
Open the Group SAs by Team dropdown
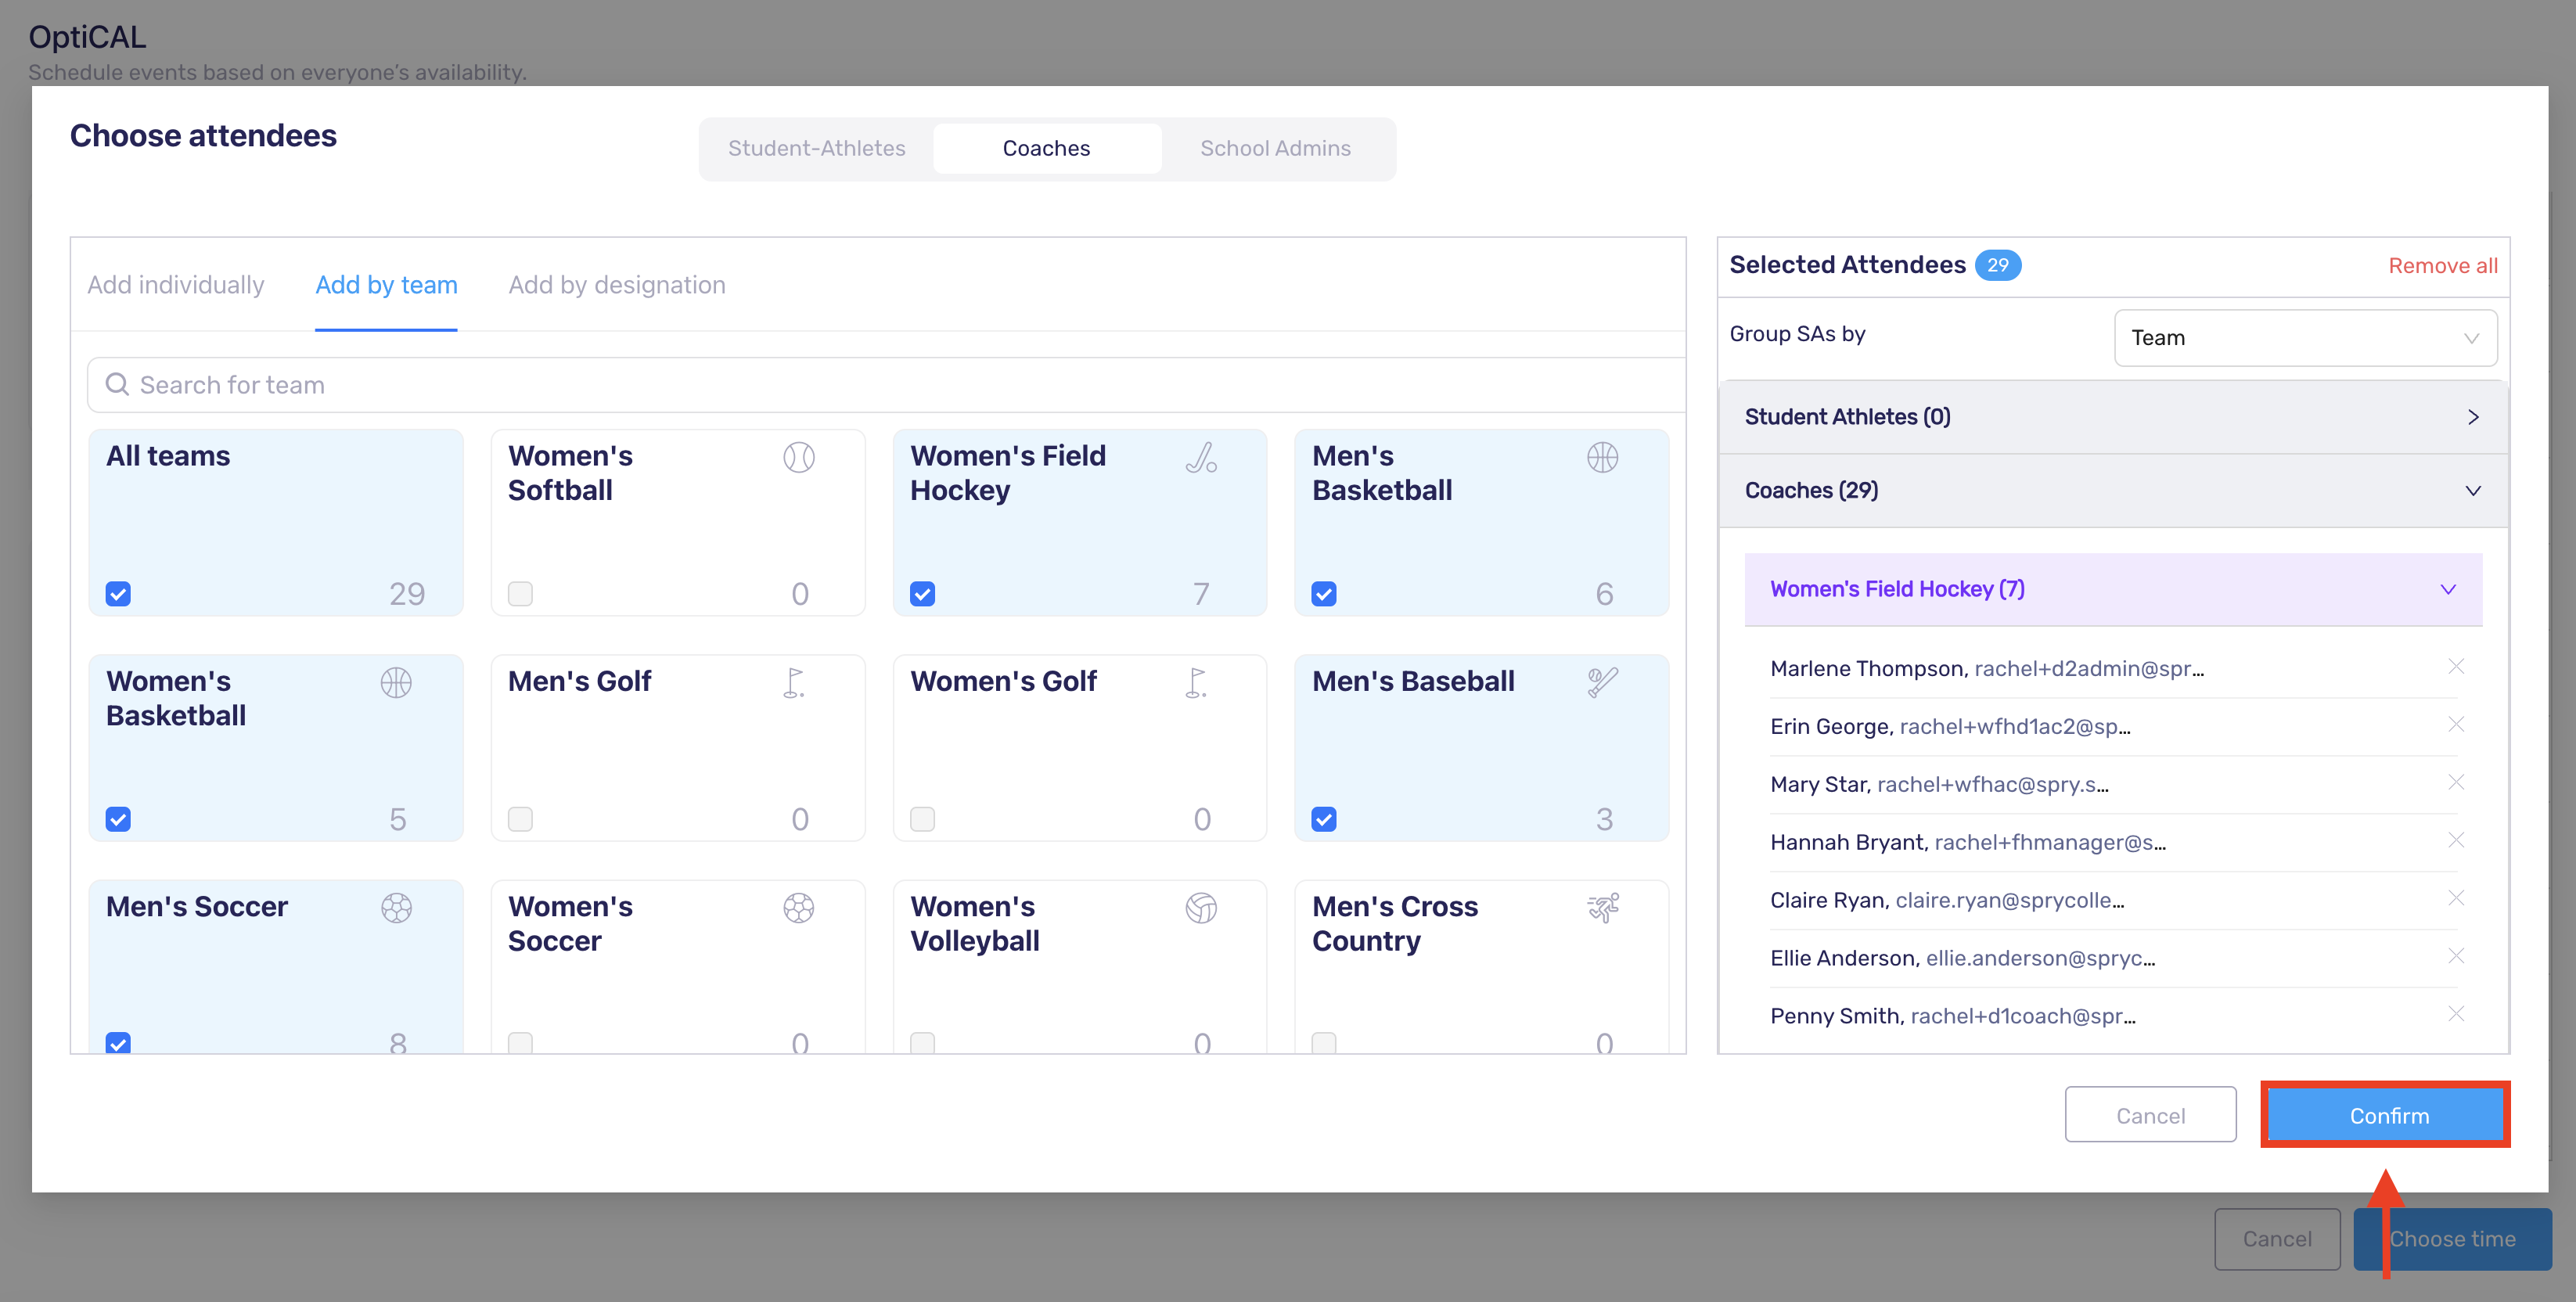2305,338
